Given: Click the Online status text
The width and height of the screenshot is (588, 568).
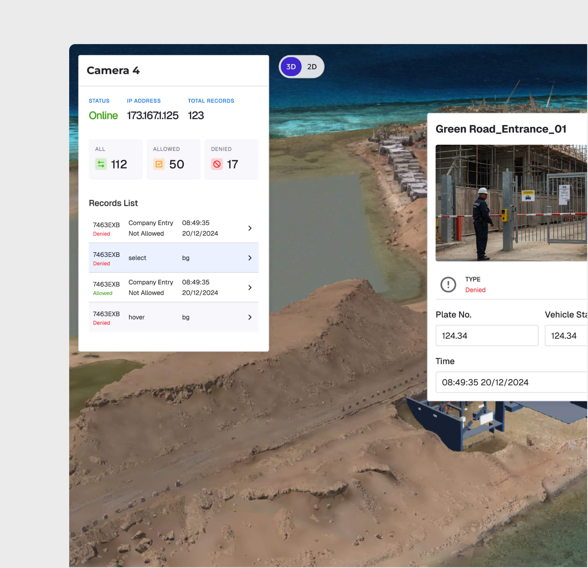Looking at the screenshot, I should pos(103,116).
